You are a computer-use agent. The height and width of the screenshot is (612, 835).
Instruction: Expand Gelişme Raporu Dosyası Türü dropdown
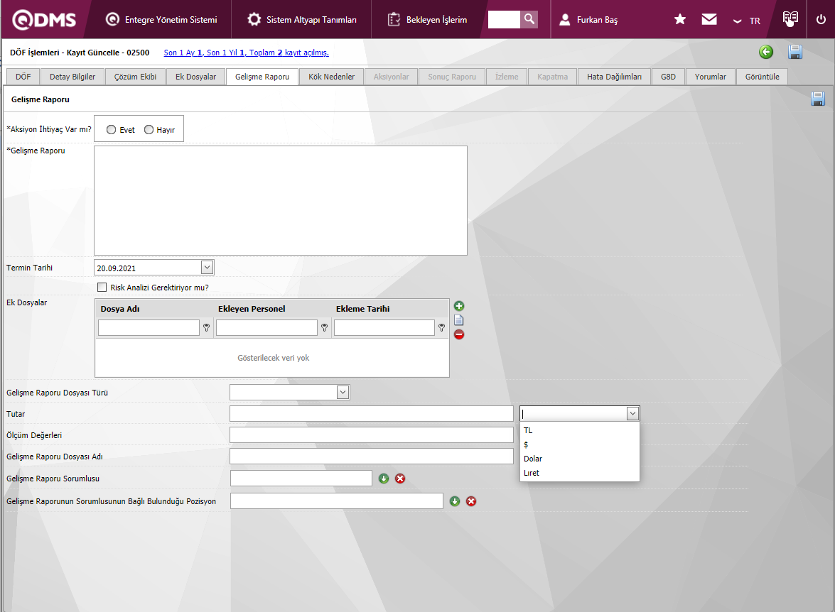343,392
